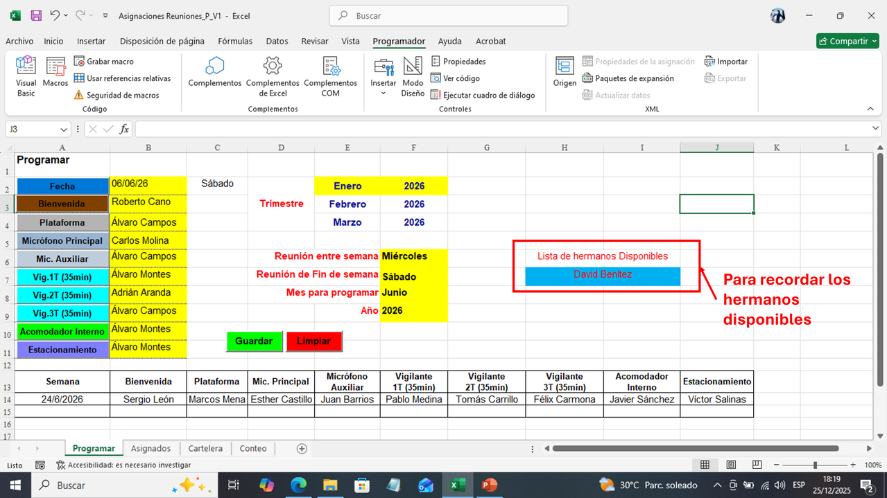Switch to the Inicio tab
This screenshot has height=498, width=887.
click(53, 41)
